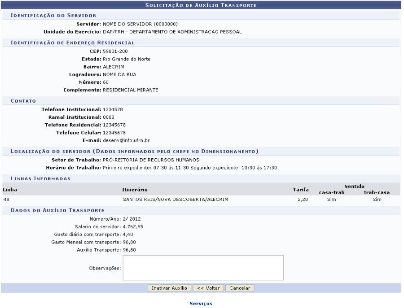Focus the Observações text area
The width and height of the screenshot is (404, 308).
(203, 268)
